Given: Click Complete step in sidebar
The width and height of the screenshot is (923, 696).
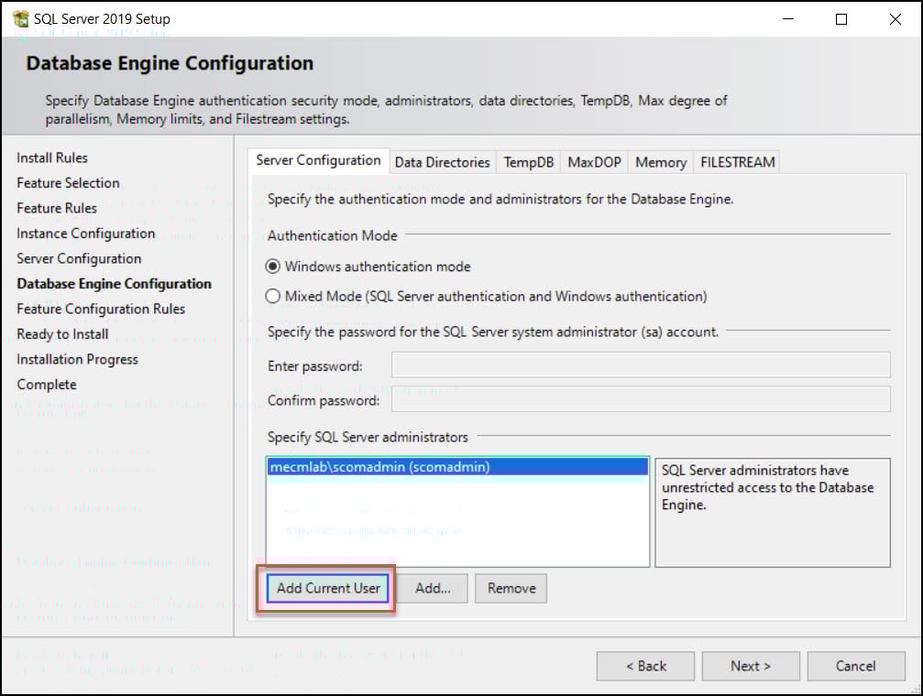Looking at the screenshot, I should [47, 385].
